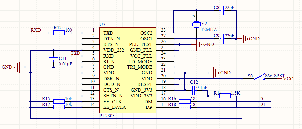Select the R16 resistor symbol
Screen dimensions: 302x129
pyautogui.click(x=185, y=101)
